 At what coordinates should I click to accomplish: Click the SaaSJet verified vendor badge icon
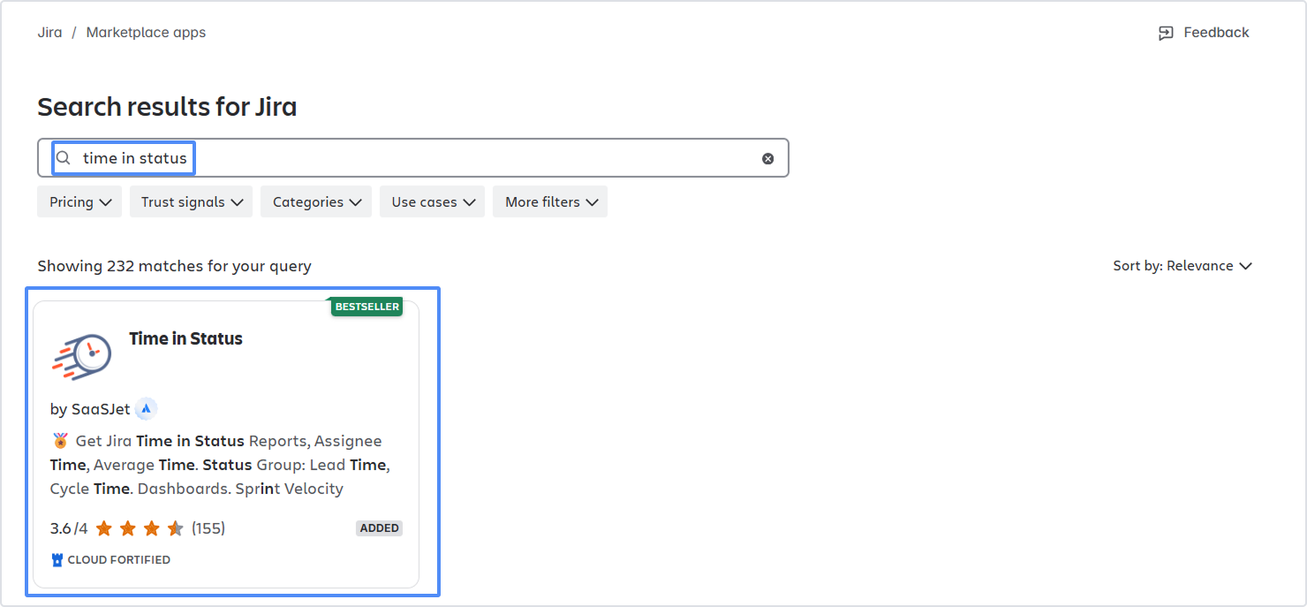coord(146,408)
